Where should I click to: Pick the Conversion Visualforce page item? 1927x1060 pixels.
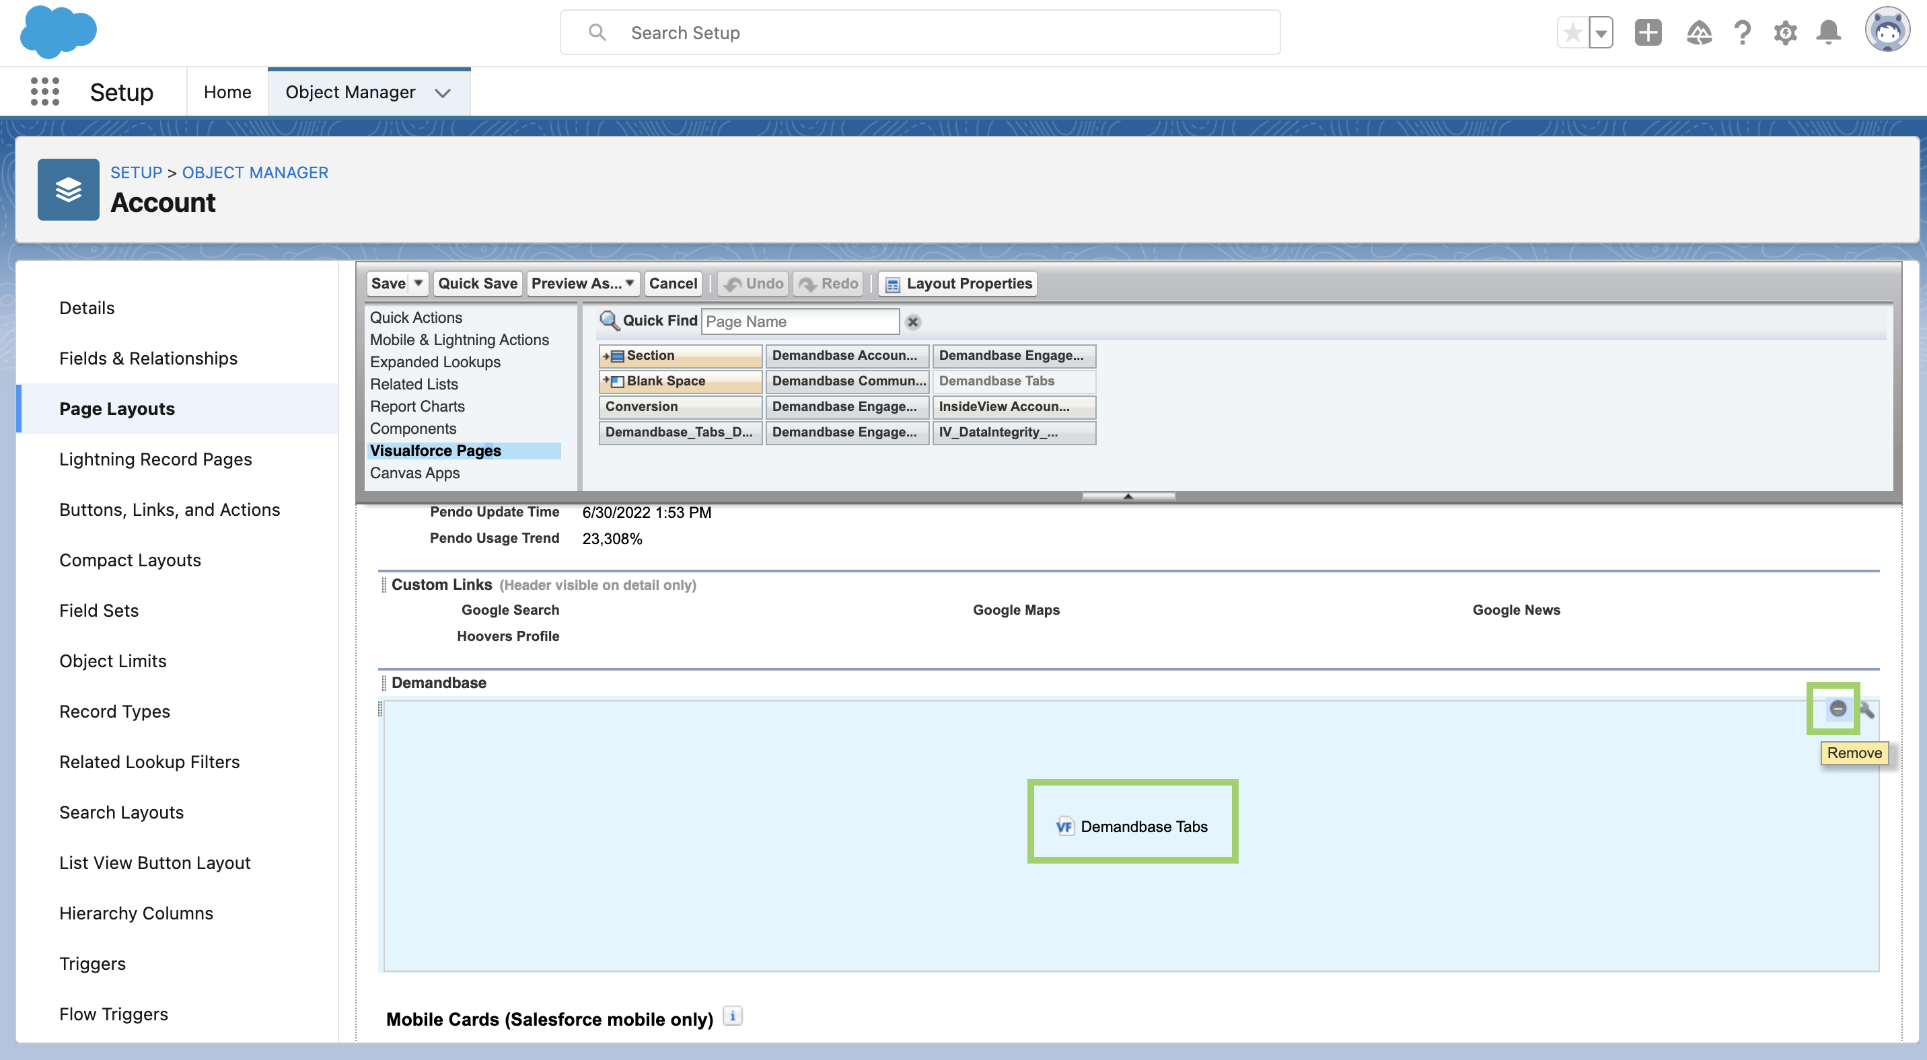coord(681,407)
